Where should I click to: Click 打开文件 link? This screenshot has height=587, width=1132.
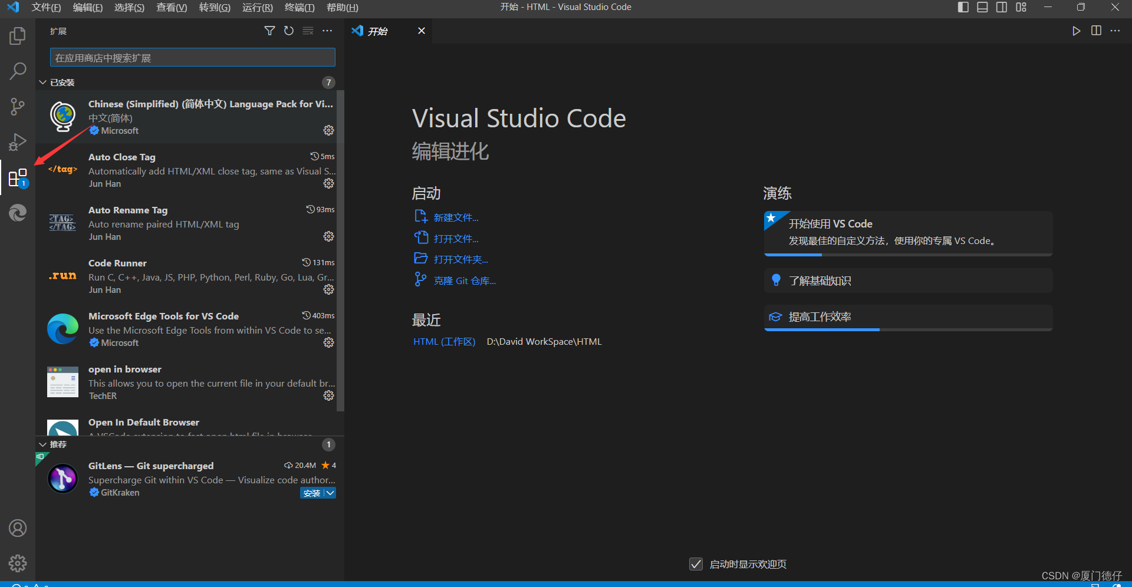pyautogui.click(x=456, y=239)
